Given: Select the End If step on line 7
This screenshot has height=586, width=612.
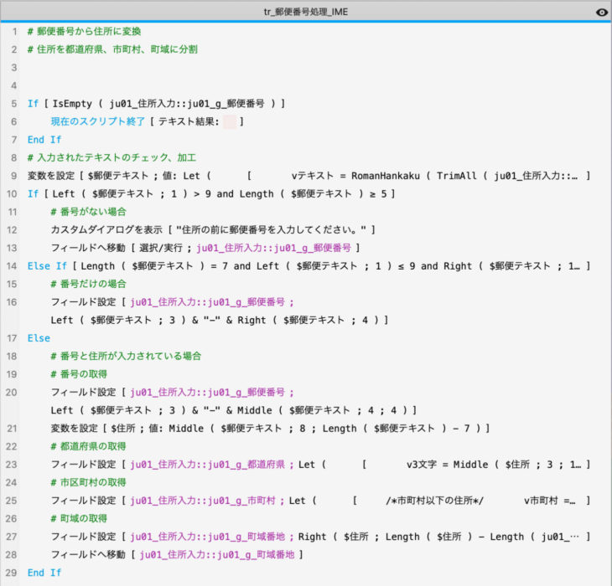Looking at the screenshot, I should point(44,140).
